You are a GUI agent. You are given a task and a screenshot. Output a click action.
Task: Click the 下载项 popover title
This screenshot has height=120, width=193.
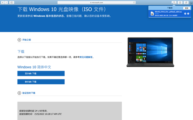pyautogui.click(x=170, y=8)
